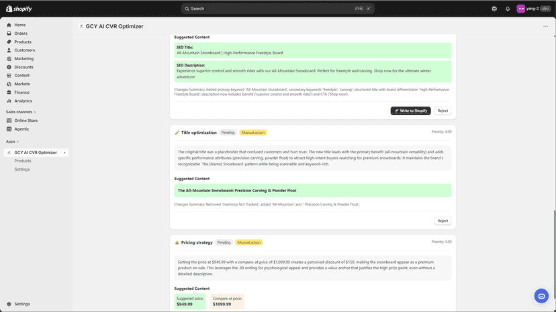The width and height of the screenshot is (556, 312).
Task: Click the search magnifier icon
Action: click(x=187, y=9)
